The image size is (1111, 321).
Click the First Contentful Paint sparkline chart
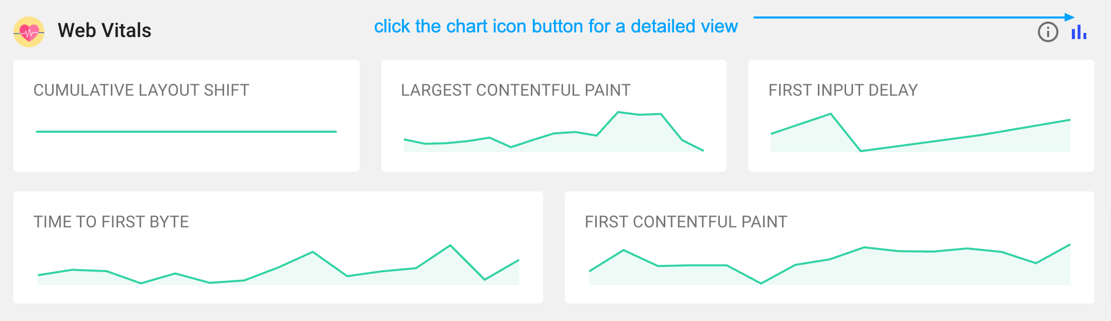tap(830, 264)
